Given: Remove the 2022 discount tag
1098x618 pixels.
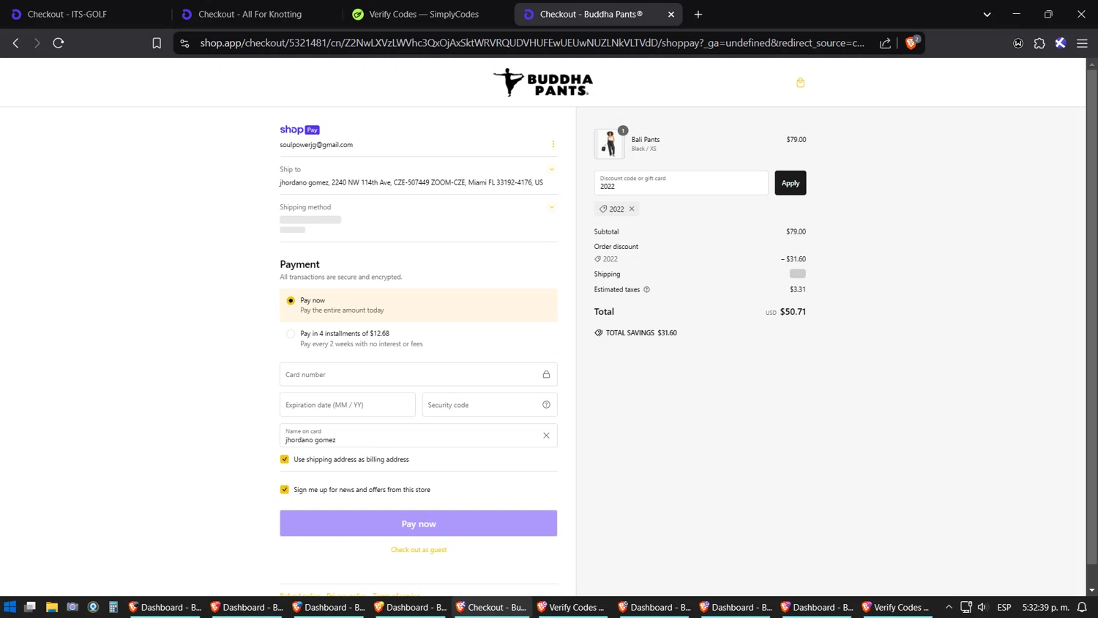Looking at the screenshot, I should pyautogui.click(x=632, y=209).
